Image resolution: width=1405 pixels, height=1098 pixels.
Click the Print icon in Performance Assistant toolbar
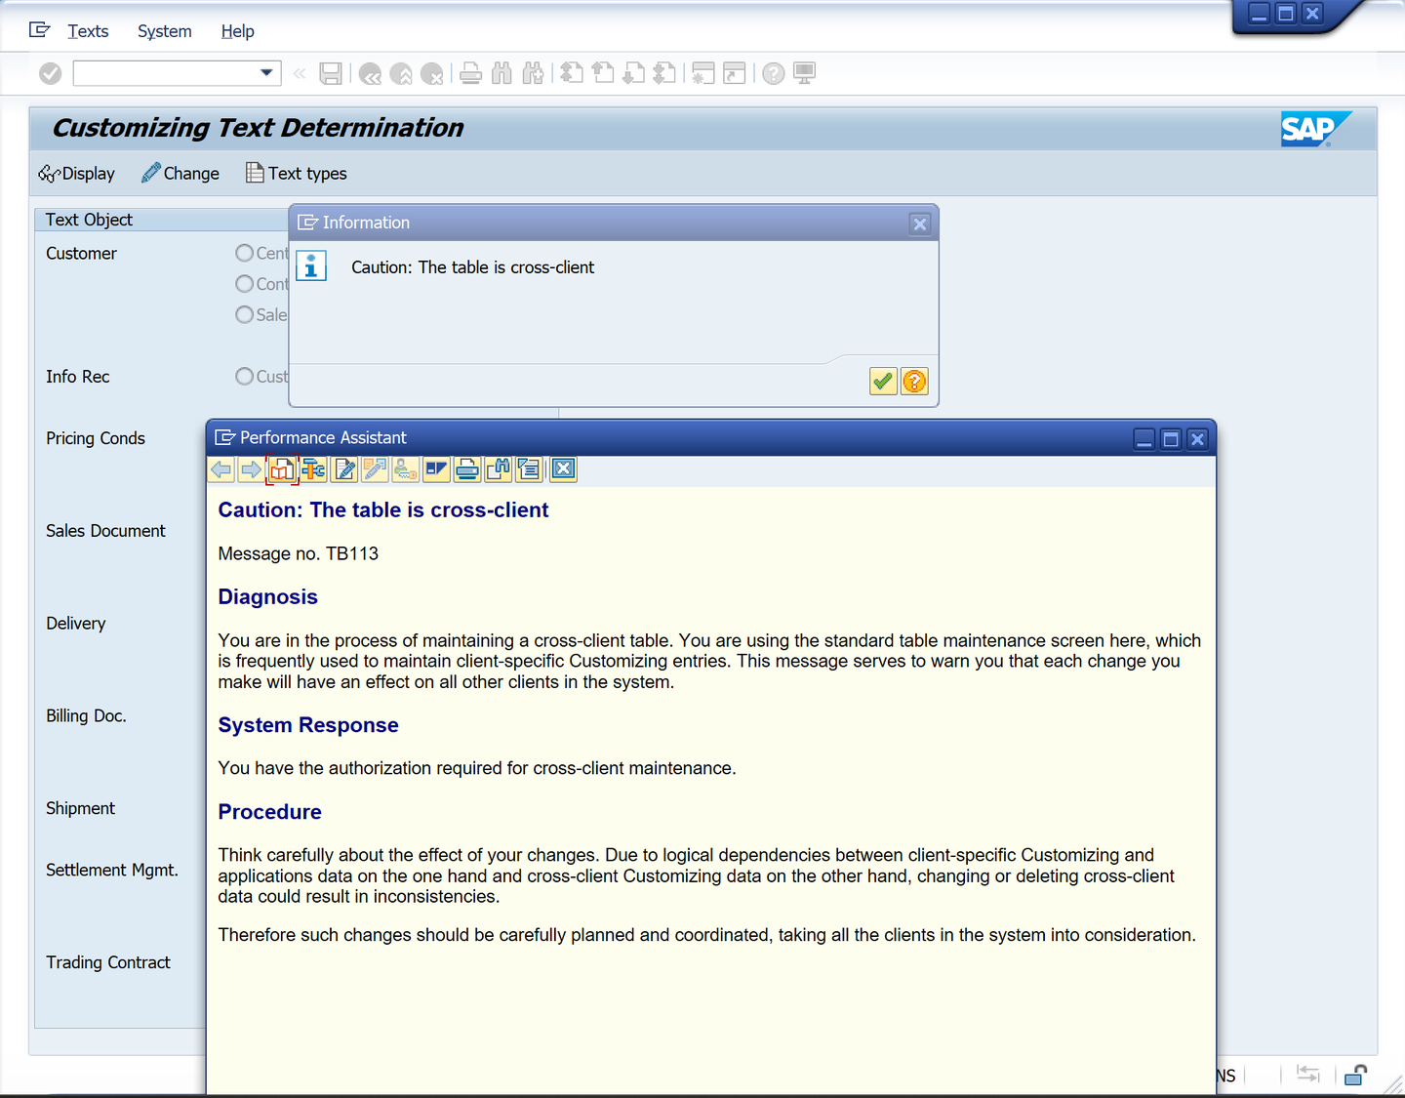(x=467, y=469)
